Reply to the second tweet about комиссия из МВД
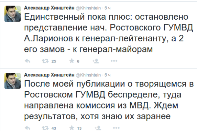 point(28,128)
